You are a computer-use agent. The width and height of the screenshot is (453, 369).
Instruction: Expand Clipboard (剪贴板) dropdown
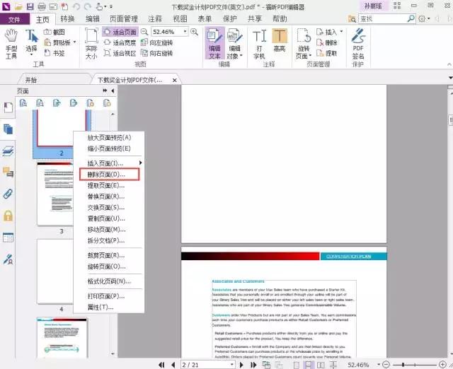coord(75,42)
